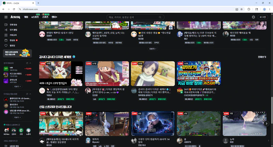Click the +5 tag next to CHZZK channel name

tap(207, 95)
